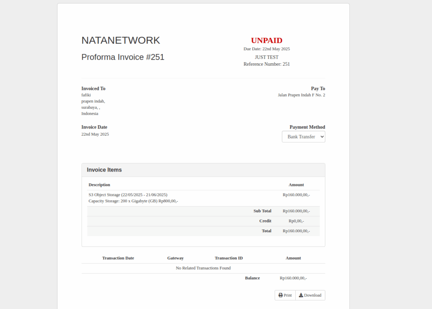
Task: Click 'Reference Number: 251' text
Action: [x=267, y=64]
